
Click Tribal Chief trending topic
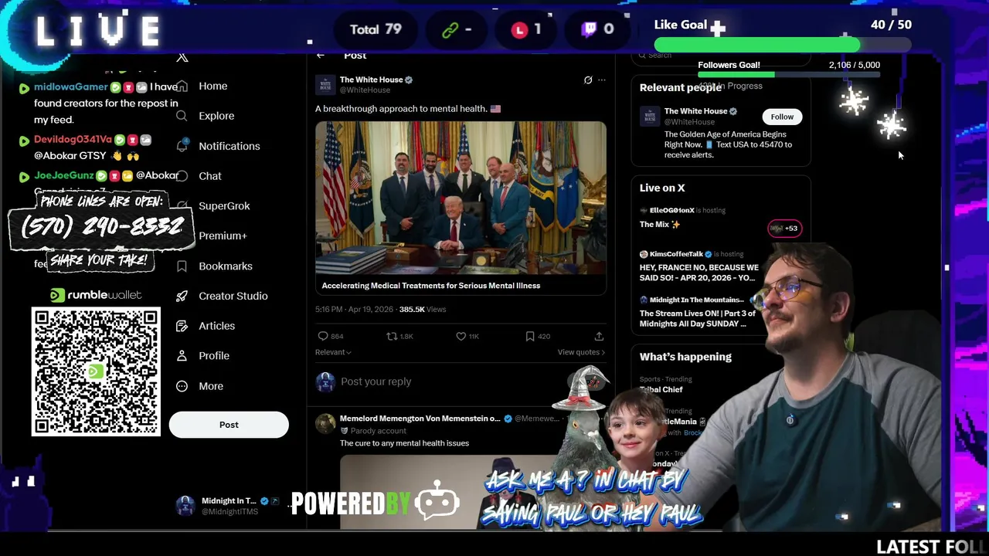click(661, 389)
